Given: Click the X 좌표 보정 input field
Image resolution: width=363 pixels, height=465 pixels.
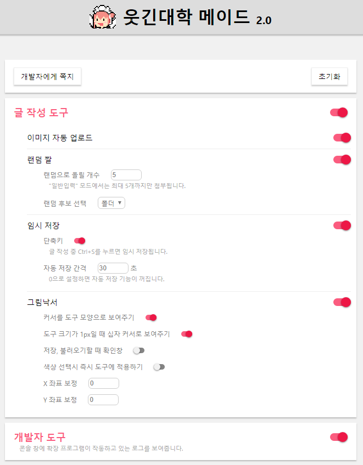Looking at the screenshot, I should coord(104,383).
